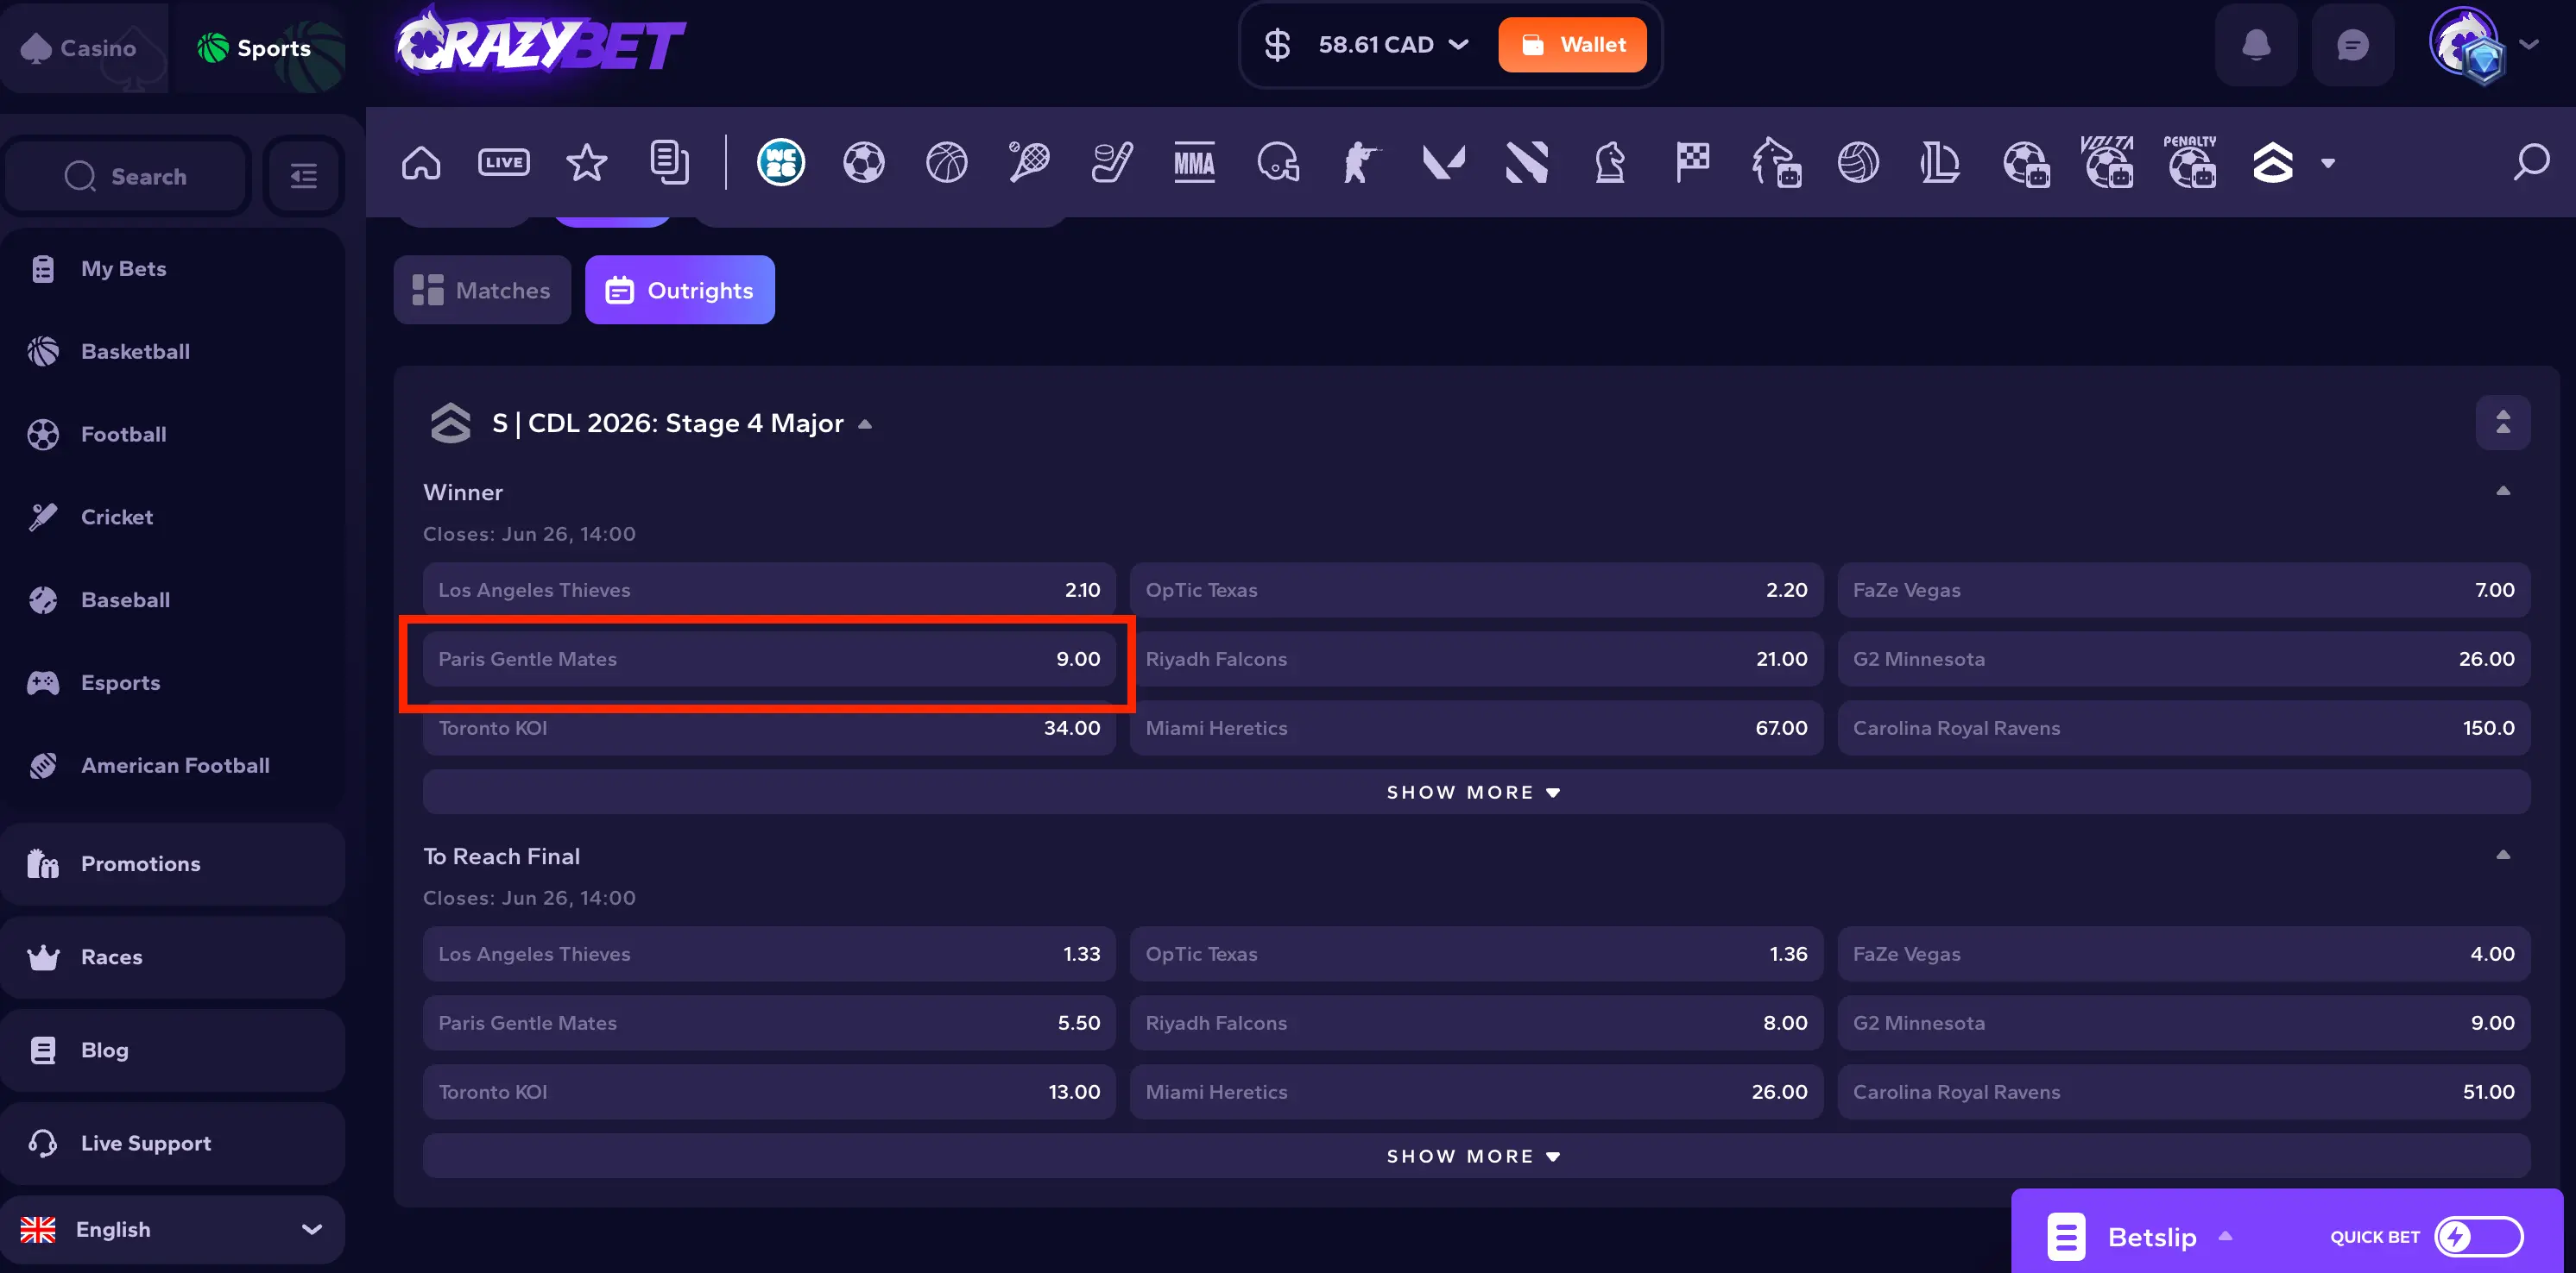The width and height of the screenshot is (2576, 1273).
Task: Bet on OpTic Texas Winner 2.20
Action: [x=1476, y=590]
